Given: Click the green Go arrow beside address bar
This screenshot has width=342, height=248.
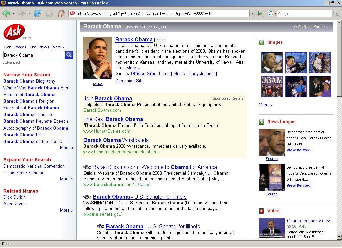Looking at the screenshot, I should (260, 13).
